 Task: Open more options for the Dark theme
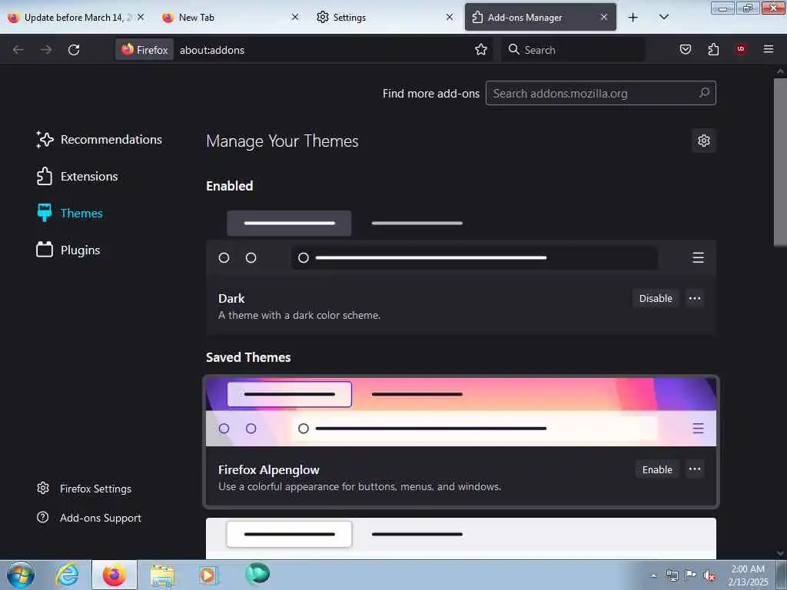[695, 299]
